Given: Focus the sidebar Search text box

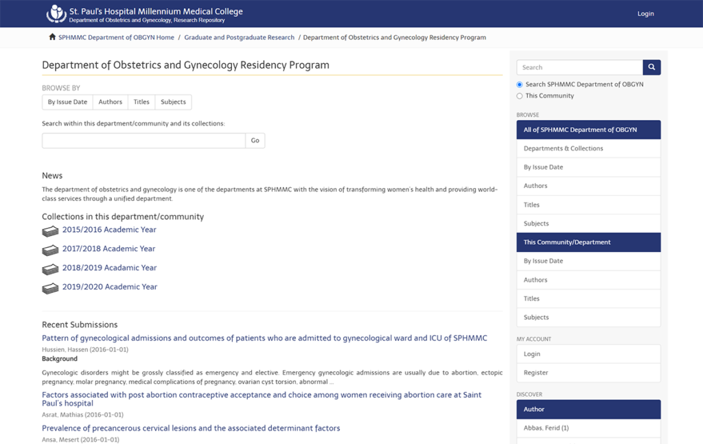Looking at the screenshot, I should pyautogui.click(x=579, y=67).
